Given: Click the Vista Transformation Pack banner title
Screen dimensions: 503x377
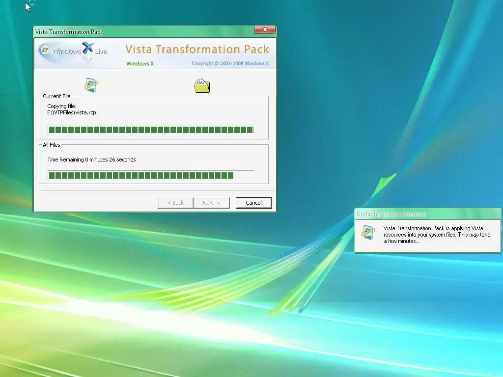Looking at the screenshot, I should click(x=197, y=49).
